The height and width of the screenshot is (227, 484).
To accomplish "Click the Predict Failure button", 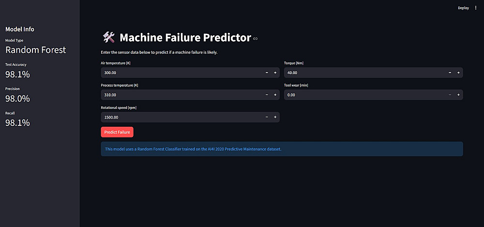I will [x=117, y=132].
